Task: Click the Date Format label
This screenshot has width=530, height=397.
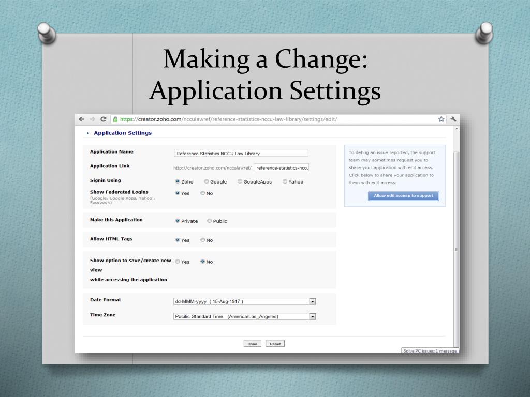Action: coord(106,300)
